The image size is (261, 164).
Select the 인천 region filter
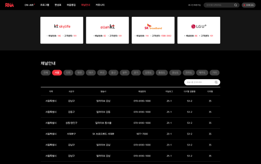coord(68,73)
